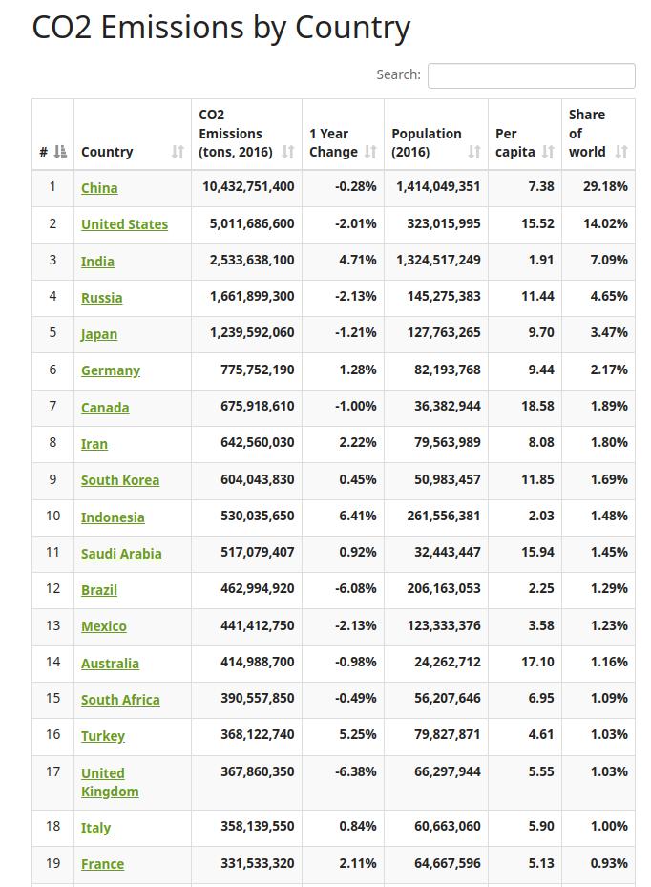Sort by rank number column icon
Image resolution: width=651 pixels, height=887 pixels.
point(60,152)
